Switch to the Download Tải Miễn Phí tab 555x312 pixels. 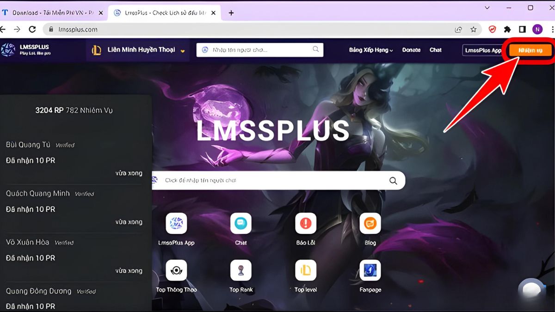[x=51, y=12]
